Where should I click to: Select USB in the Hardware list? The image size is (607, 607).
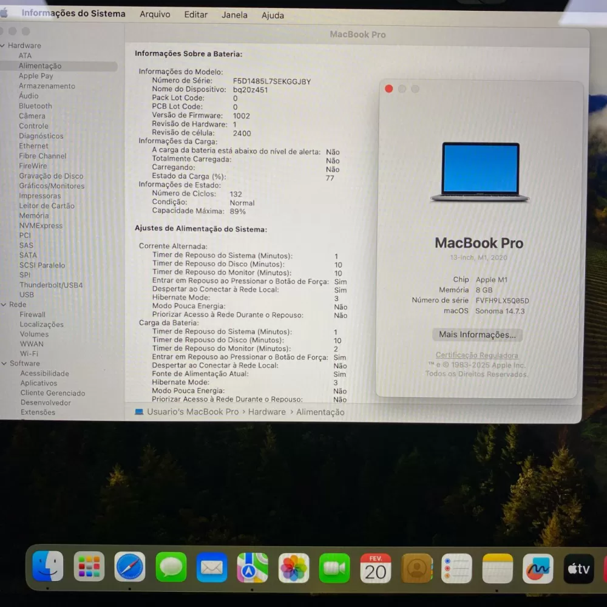coord(27,294)
